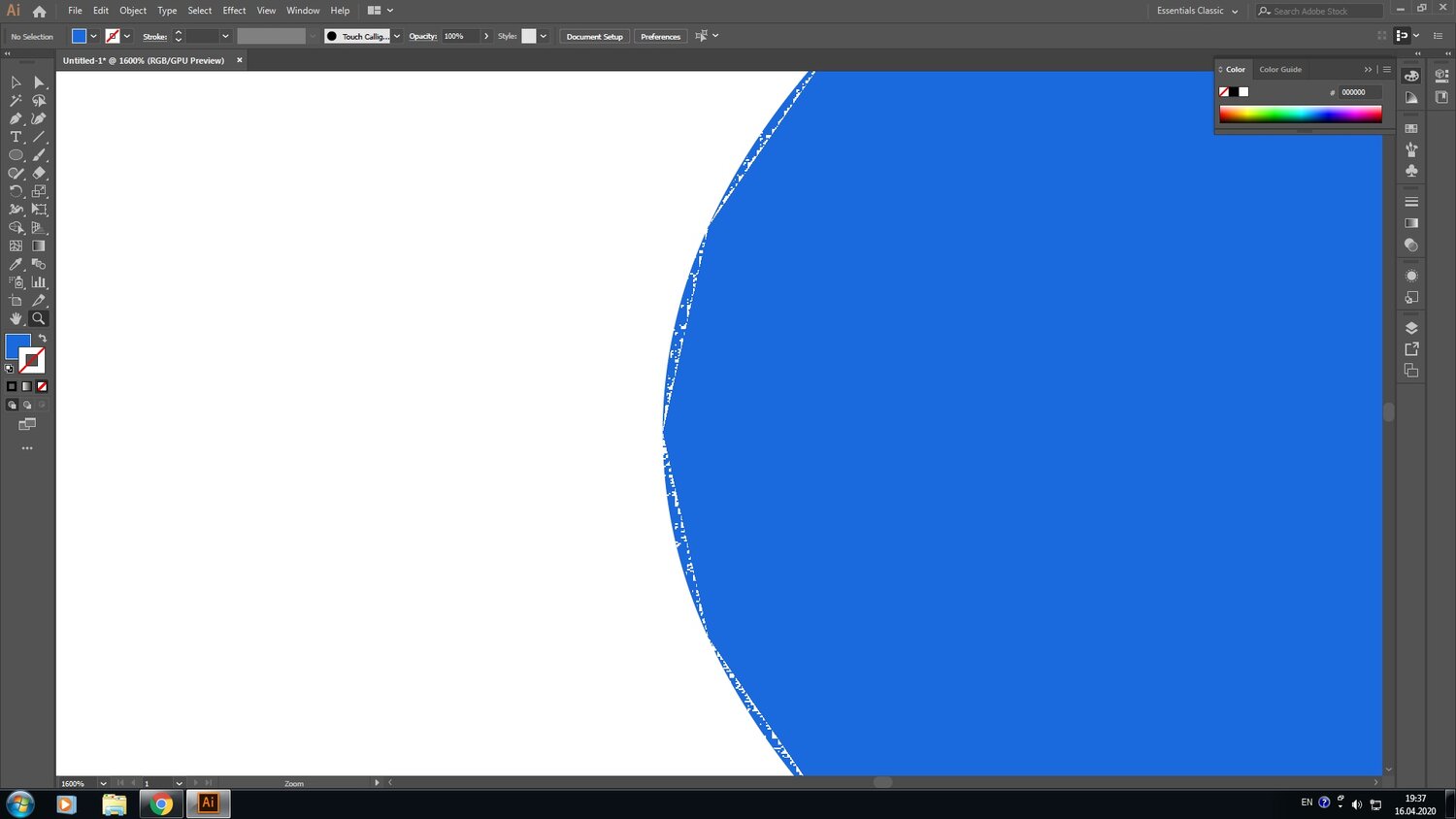Select the Scale tool
This screenshot has height=819, width=1456.
(39, 191)
